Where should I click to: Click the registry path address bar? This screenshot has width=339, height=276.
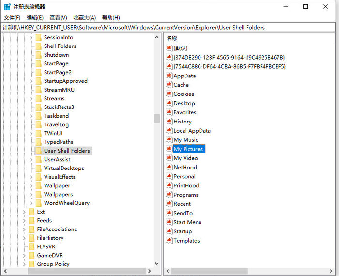click(x=168, y=28)
